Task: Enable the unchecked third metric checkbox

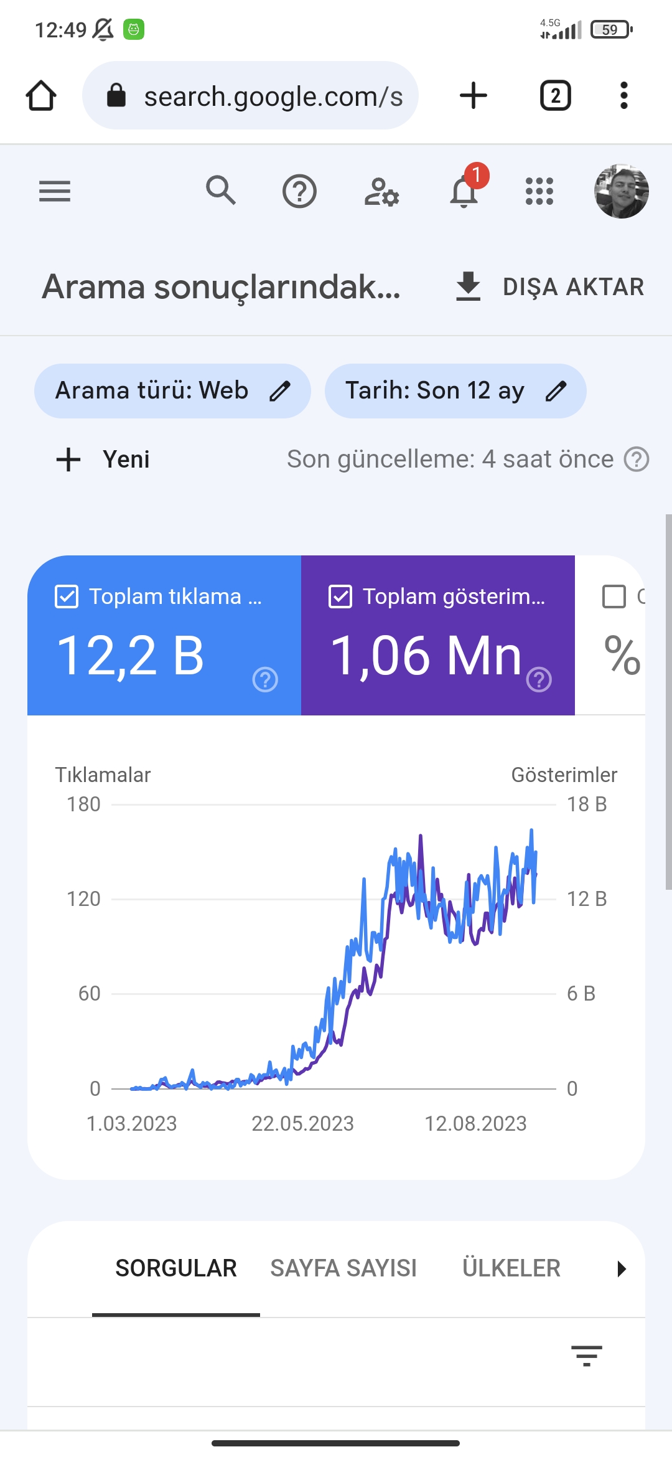Action: 614,596
